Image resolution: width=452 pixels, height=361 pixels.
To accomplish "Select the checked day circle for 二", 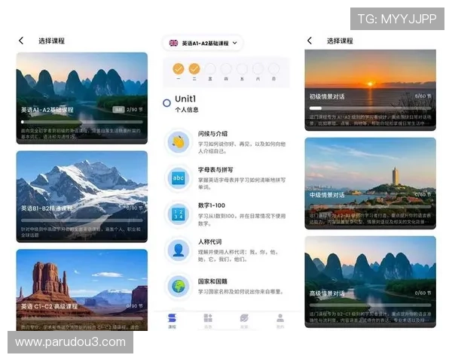I will click(194, 68).
